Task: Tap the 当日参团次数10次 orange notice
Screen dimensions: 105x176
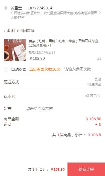Action: coord(45,69)
